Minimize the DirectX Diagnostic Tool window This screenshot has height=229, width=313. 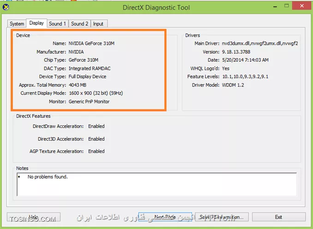(x=275, y=6)
